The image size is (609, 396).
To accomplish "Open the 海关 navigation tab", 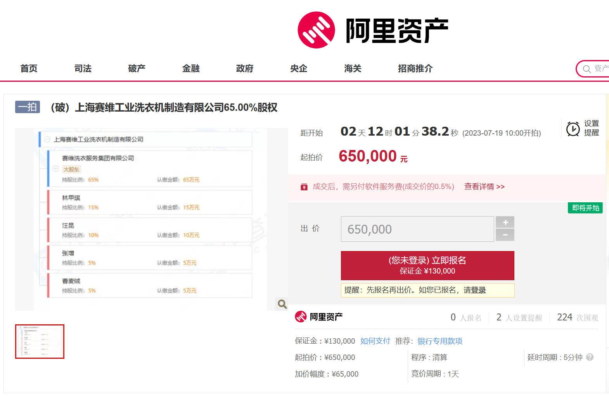I will click(352, 69).
